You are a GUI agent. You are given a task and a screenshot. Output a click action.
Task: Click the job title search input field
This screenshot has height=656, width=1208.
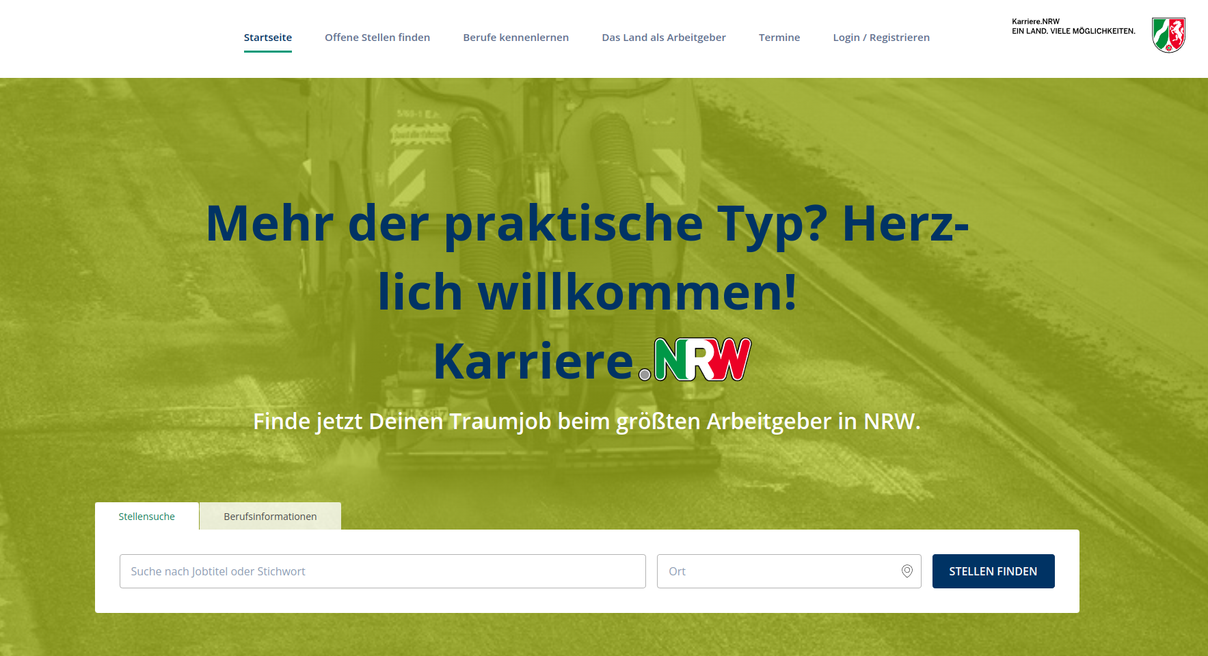point(382,571)
